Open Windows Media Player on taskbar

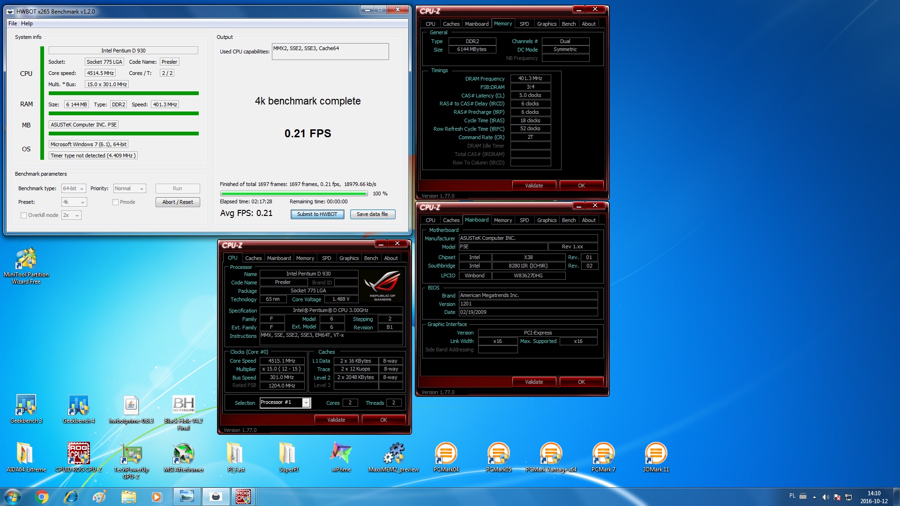(x=157, y=497)
